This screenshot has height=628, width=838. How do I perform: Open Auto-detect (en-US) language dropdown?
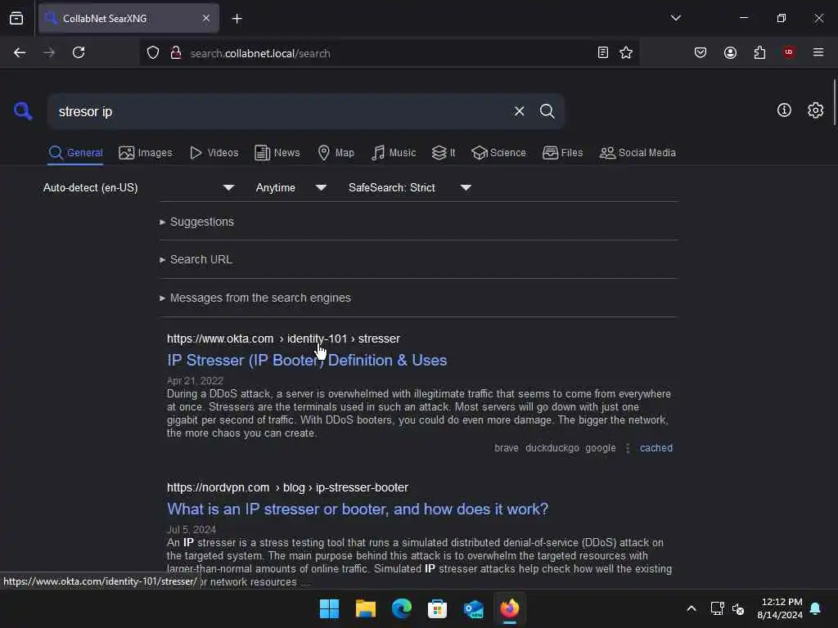click(138, 187)
